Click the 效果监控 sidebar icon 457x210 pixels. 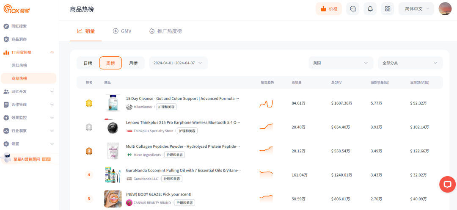click(x=6, y=118)
